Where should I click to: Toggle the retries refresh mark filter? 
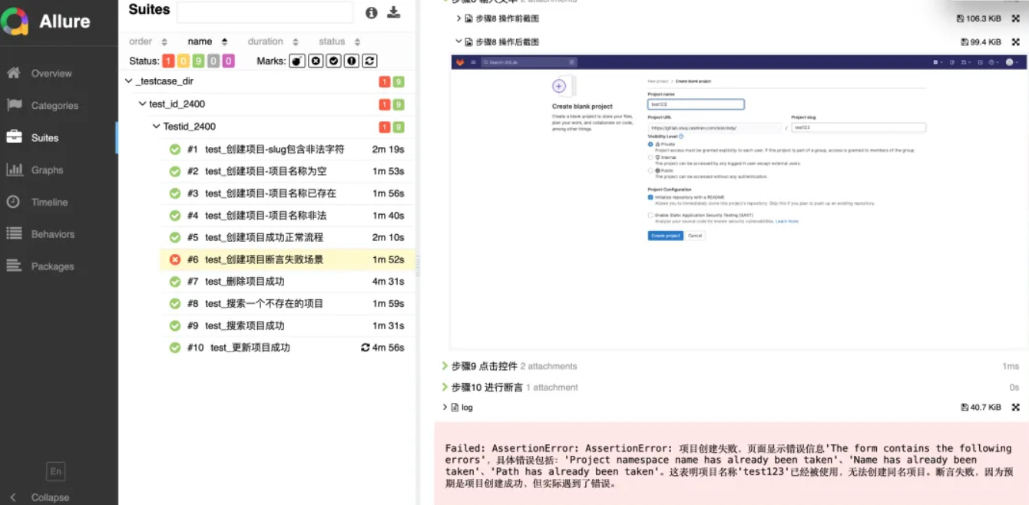point(369,61)
